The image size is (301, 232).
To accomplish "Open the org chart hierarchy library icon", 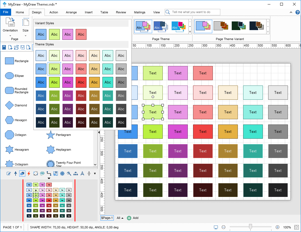I will click(x=76, y=174).
